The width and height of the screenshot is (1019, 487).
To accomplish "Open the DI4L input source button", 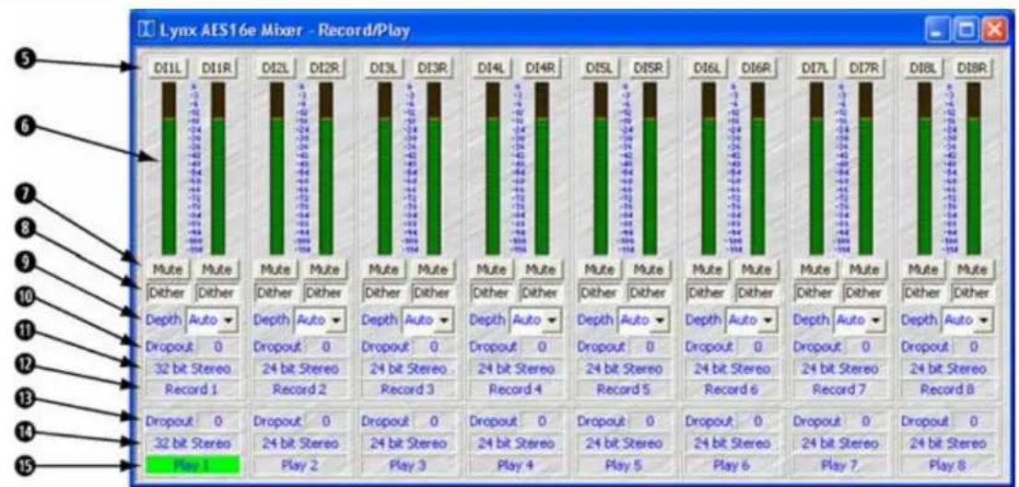I will (492, 67).
